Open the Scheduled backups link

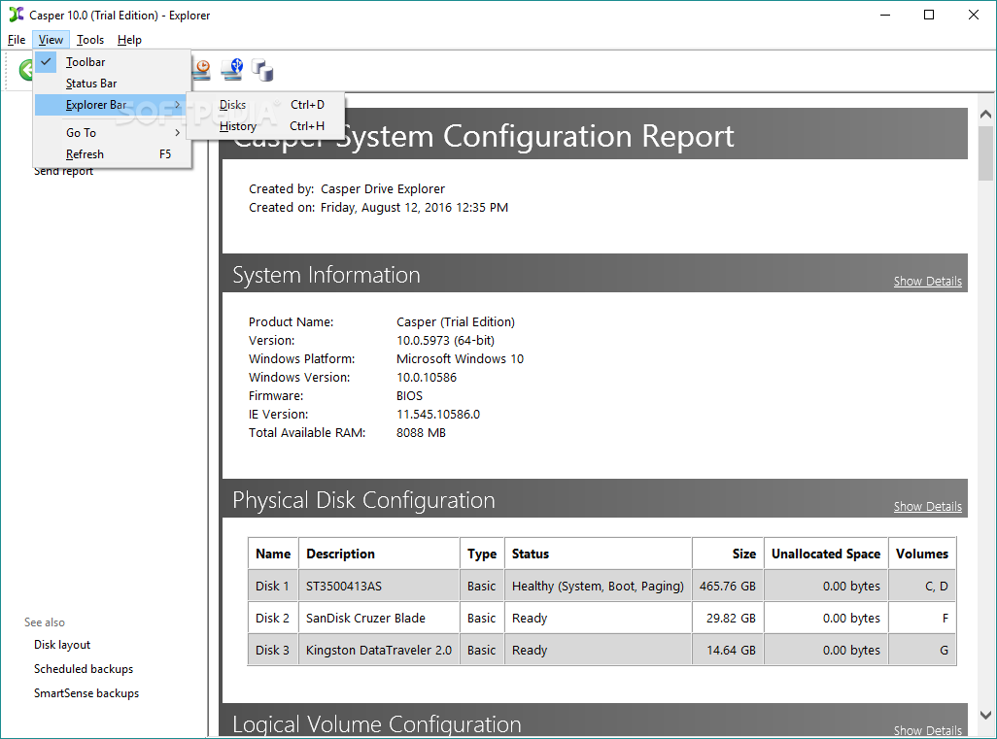[x=84, y=668]
